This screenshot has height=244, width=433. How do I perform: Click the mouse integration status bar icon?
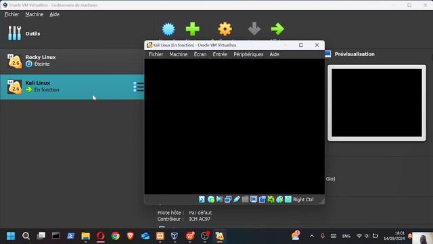click(x=279, y=199)
